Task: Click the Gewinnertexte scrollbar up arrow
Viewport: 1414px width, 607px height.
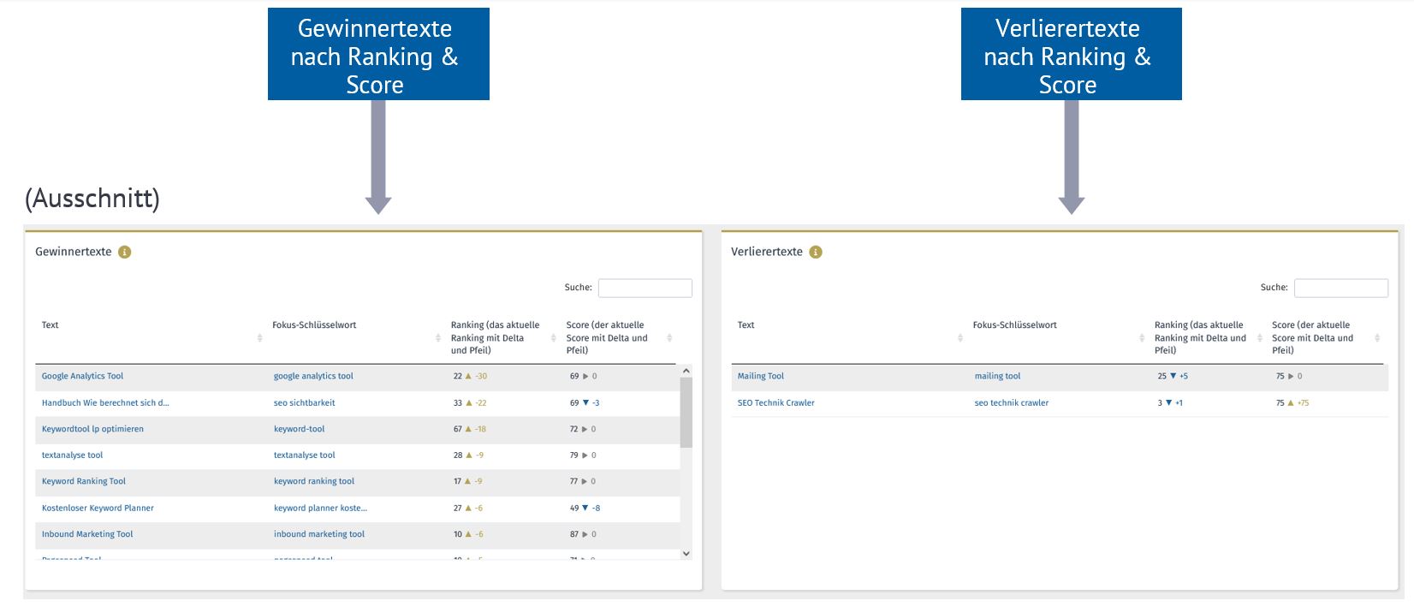Action: click(x=686, y=371)
